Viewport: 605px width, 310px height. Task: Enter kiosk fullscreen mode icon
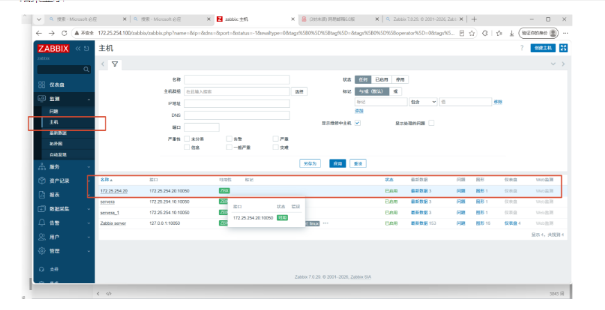click(563, 48)
